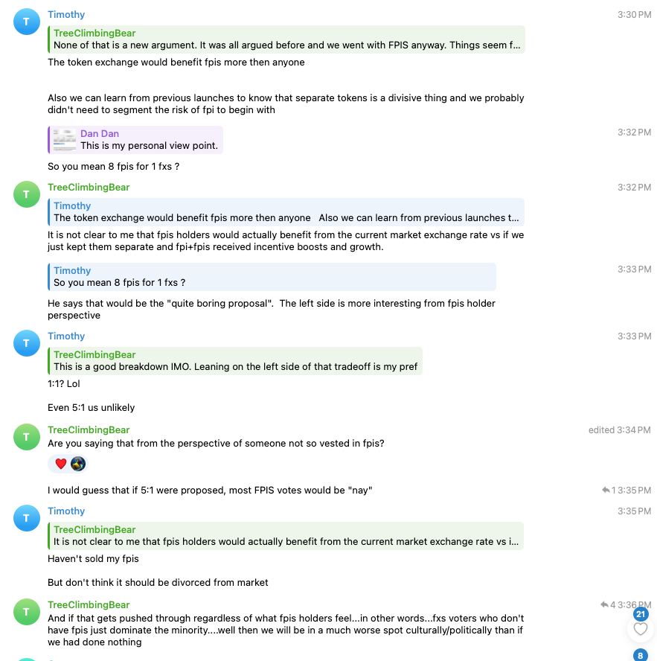Open the 4-replies thread icon at 3:36 PM
Screen dimensions: 657x661
coord(606,604)
